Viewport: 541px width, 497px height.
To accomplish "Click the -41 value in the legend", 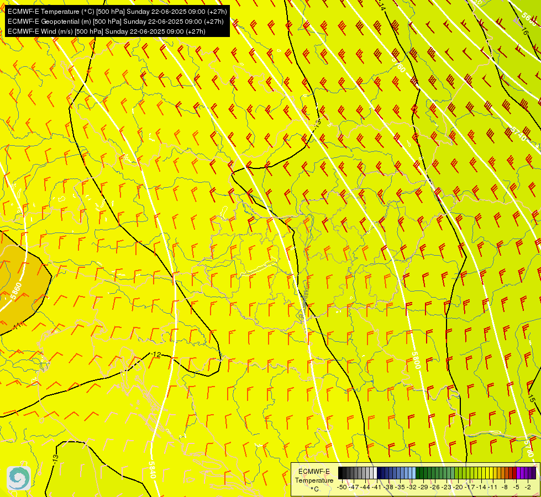I will click(x=376, y=487).
